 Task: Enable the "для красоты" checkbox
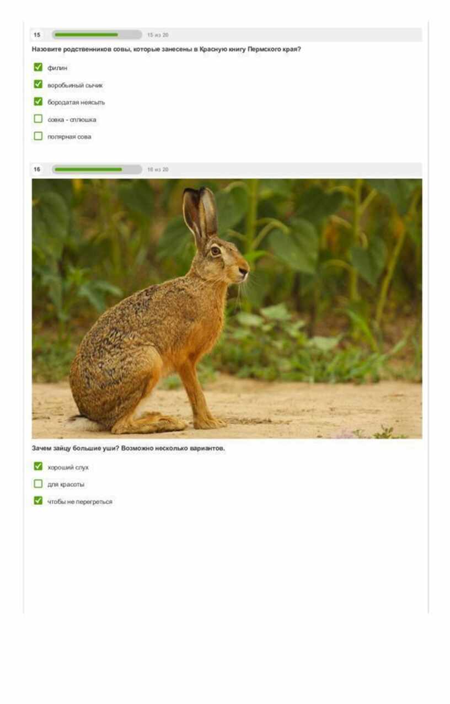click(38, 483)
